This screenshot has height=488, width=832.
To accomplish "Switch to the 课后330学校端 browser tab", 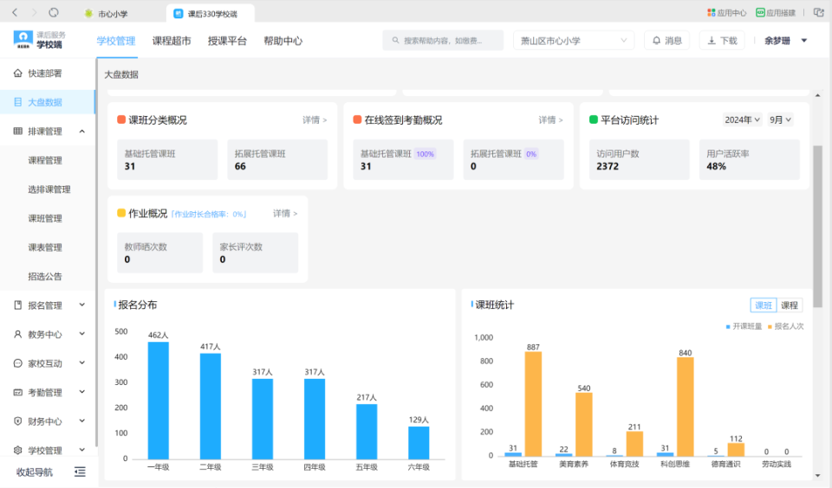I will pyautogui.click(x=211, y=14).
